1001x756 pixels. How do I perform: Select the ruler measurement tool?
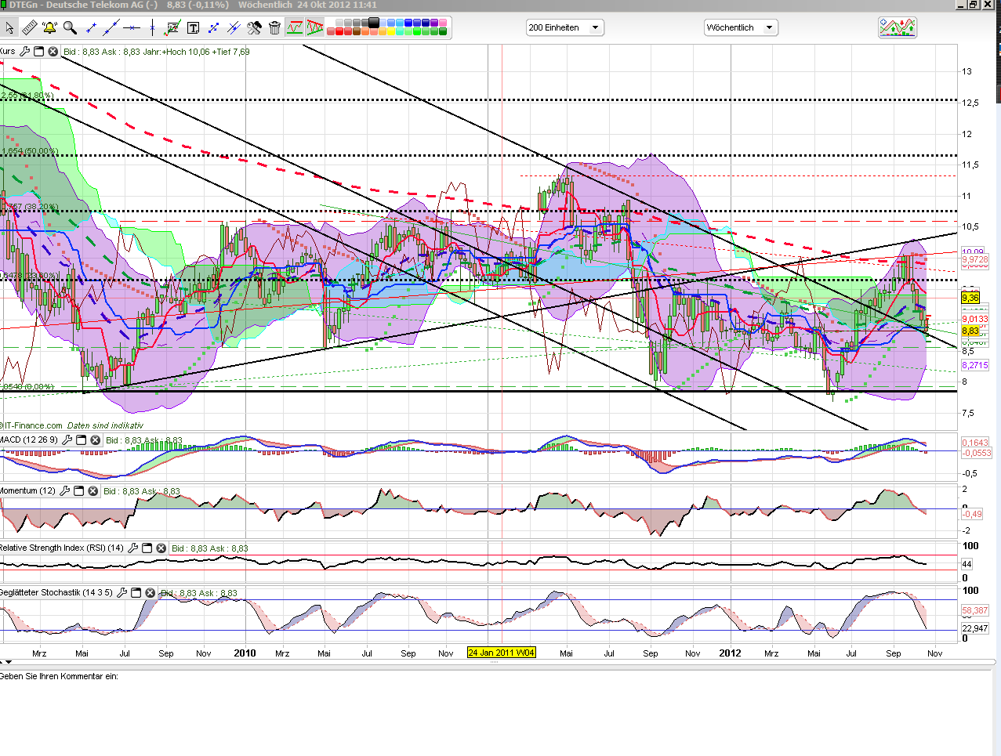(x=29, y=28)
